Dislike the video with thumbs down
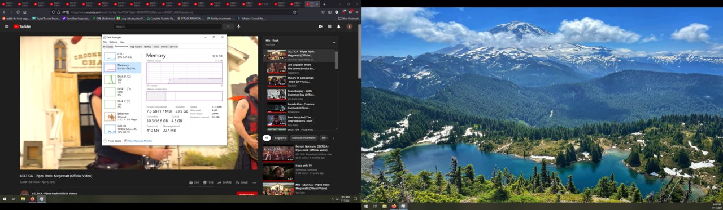The width and height of the screenshot is (723, 210). pos(205,182)
